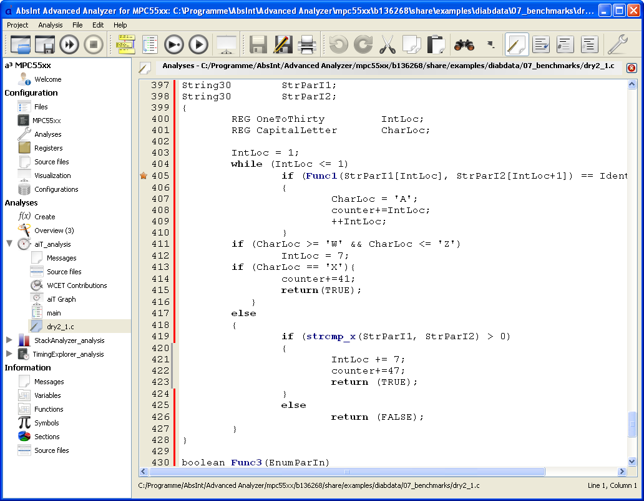The image size is (644, 501).
Task: Select the MPC55xx configuration entry with chip icon
Action: pos(39,121)
